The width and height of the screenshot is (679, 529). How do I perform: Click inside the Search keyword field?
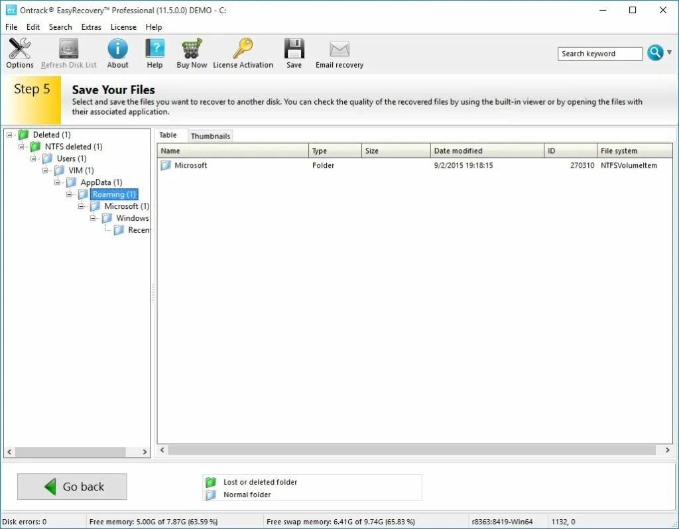coord(599,54)
